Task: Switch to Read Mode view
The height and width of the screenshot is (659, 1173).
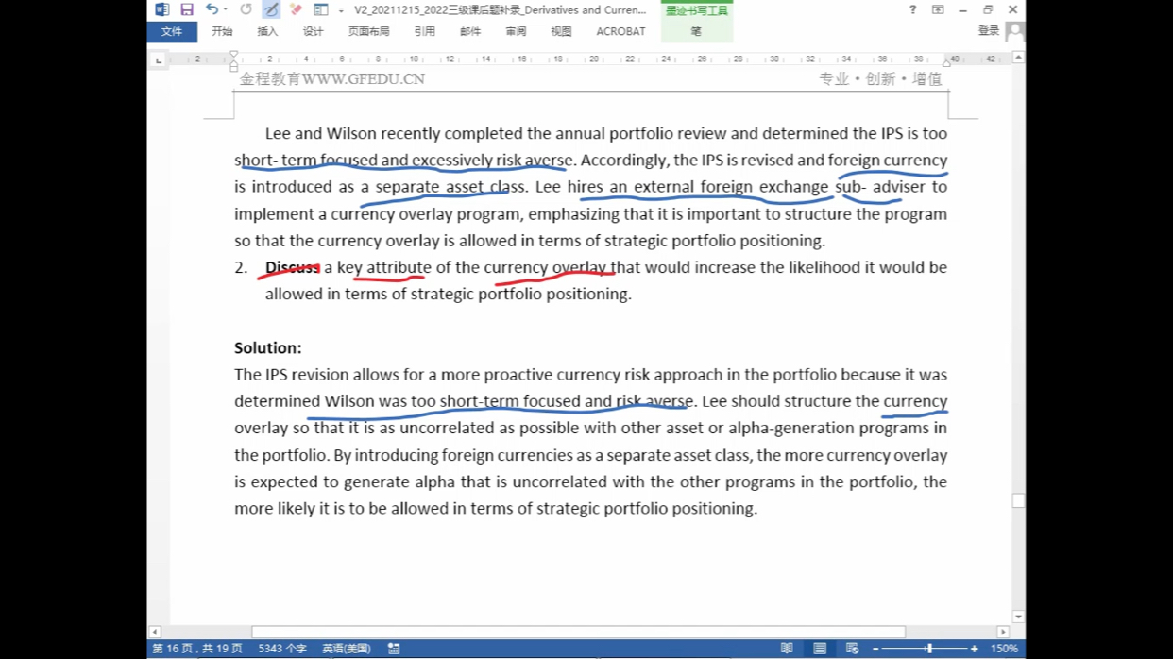Action: point(787,649)
